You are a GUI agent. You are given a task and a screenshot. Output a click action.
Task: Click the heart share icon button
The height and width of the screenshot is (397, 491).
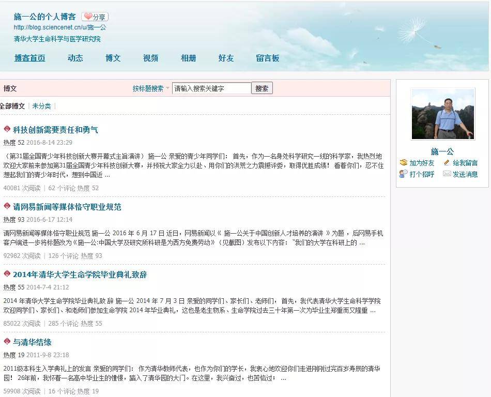click(x=95, y=17)
